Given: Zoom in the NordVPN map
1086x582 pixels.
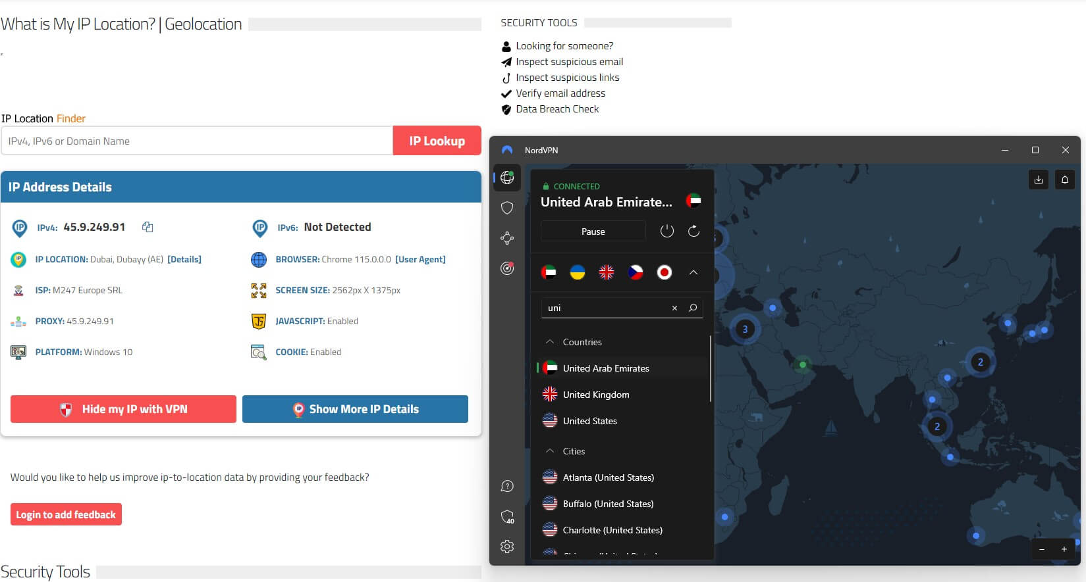Looking at the screenshot, I should pyautogui.click(x=1064, y=549).
